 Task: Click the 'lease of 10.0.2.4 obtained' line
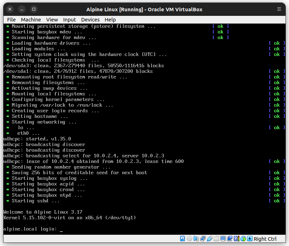[93, 162]
